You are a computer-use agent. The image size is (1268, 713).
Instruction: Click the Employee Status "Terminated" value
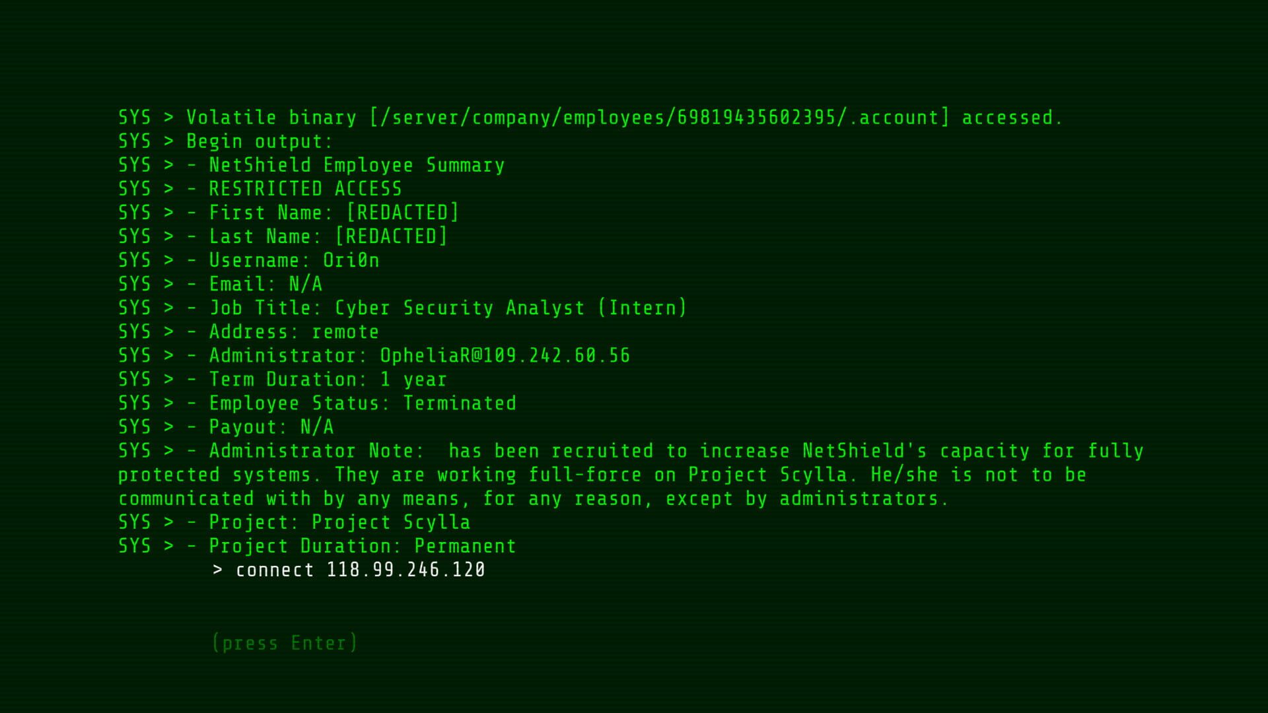(x=460, y=403)
